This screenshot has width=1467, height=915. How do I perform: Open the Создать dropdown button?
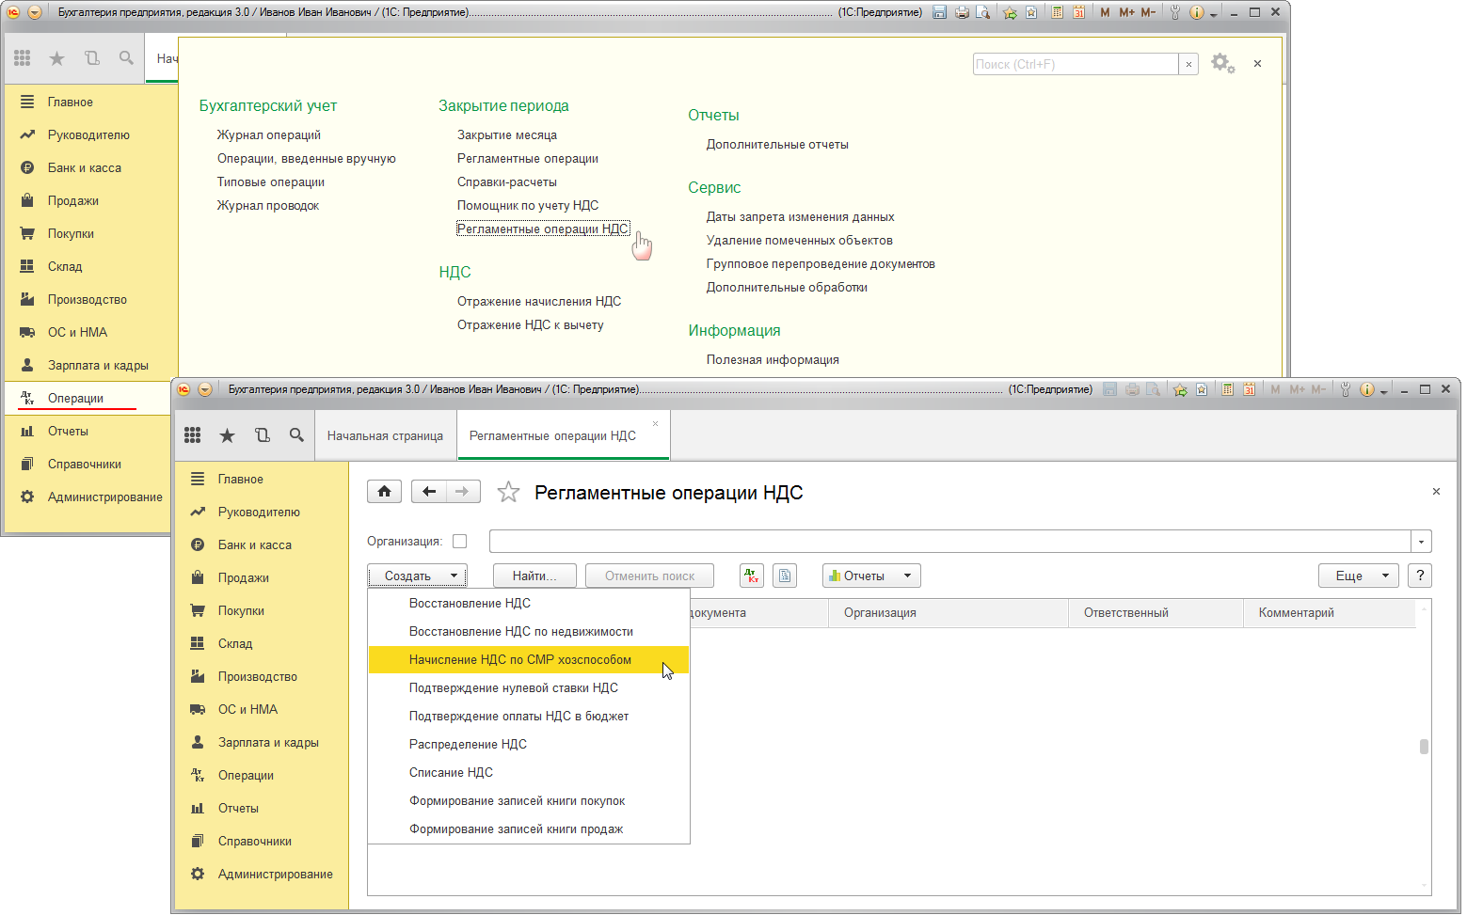[417, 576]
